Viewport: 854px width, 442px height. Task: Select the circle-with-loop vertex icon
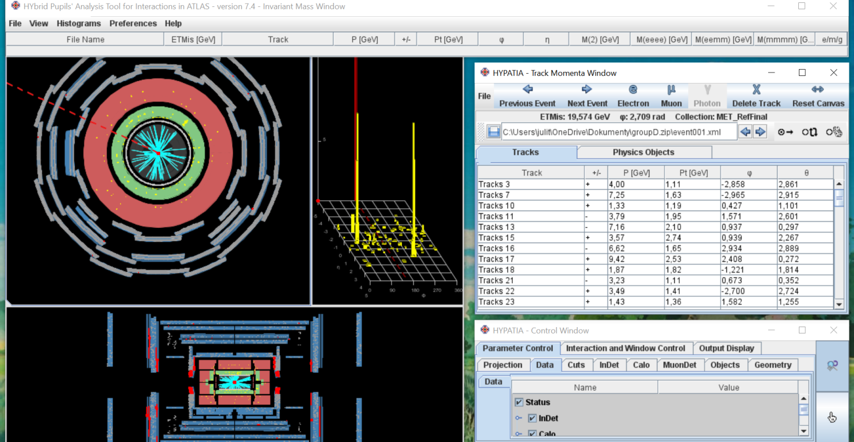pyautogui.click(x=810, y=132)
